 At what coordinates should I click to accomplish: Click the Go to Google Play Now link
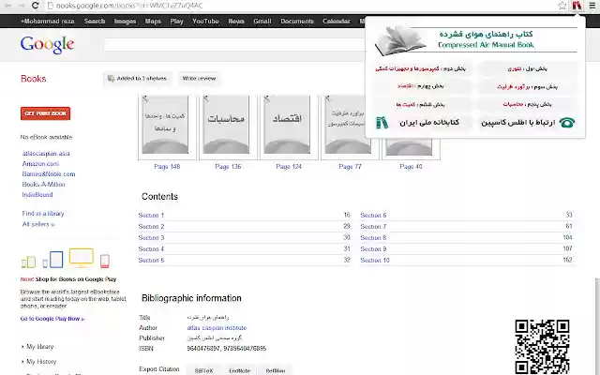pyautogui.click(x=52, y=319)
